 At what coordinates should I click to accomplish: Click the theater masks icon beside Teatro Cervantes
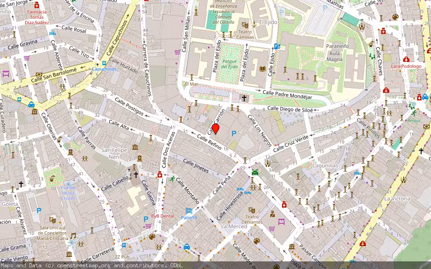(x=251, y=210)
